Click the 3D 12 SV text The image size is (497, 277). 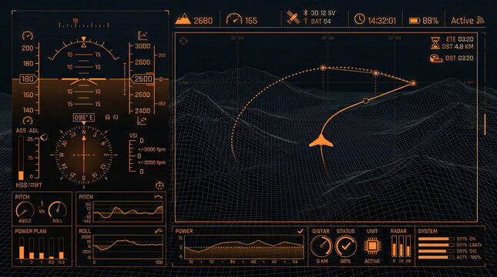click(x=323, y=13)
